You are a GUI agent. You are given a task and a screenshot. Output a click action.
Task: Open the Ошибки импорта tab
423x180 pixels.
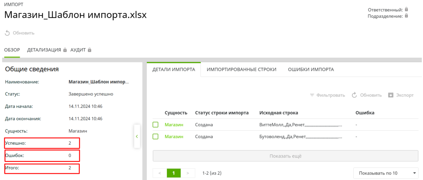pyautogui.click(x=311, y=69)
